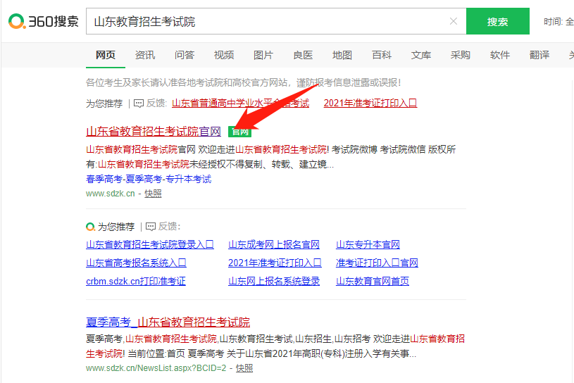The width and height of the screenshot is (574, 383).
Task: Open 春季高考-夏季高考-专升本考试 sublink
Action: click(x=149, y=179)
